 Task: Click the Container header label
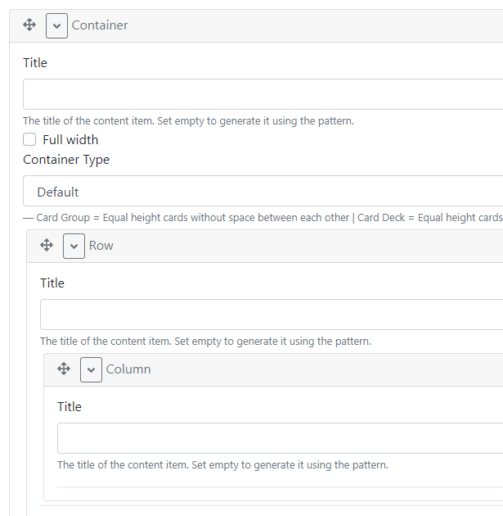point(100,25)
